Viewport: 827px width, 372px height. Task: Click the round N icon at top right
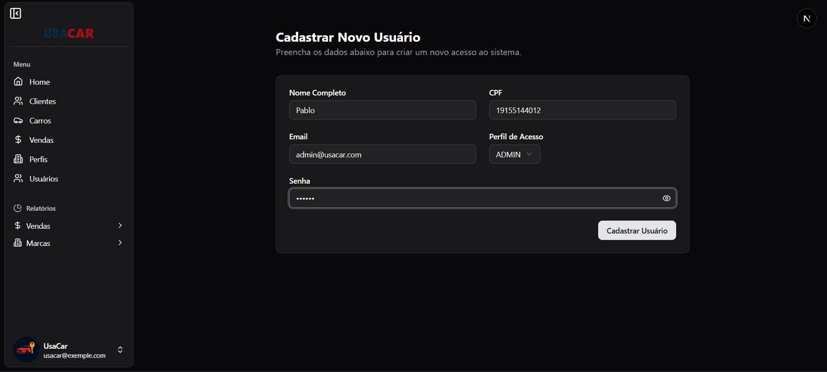(806, 18)
